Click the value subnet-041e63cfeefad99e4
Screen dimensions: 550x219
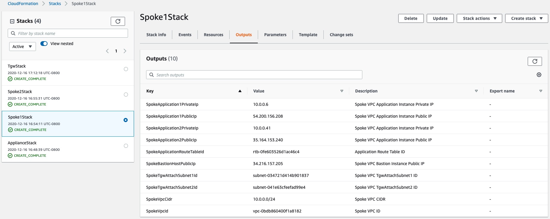pyautogui.click(x=279, y=187)
